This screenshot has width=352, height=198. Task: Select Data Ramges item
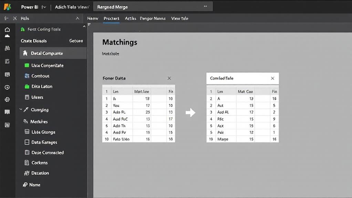point(44,142)
